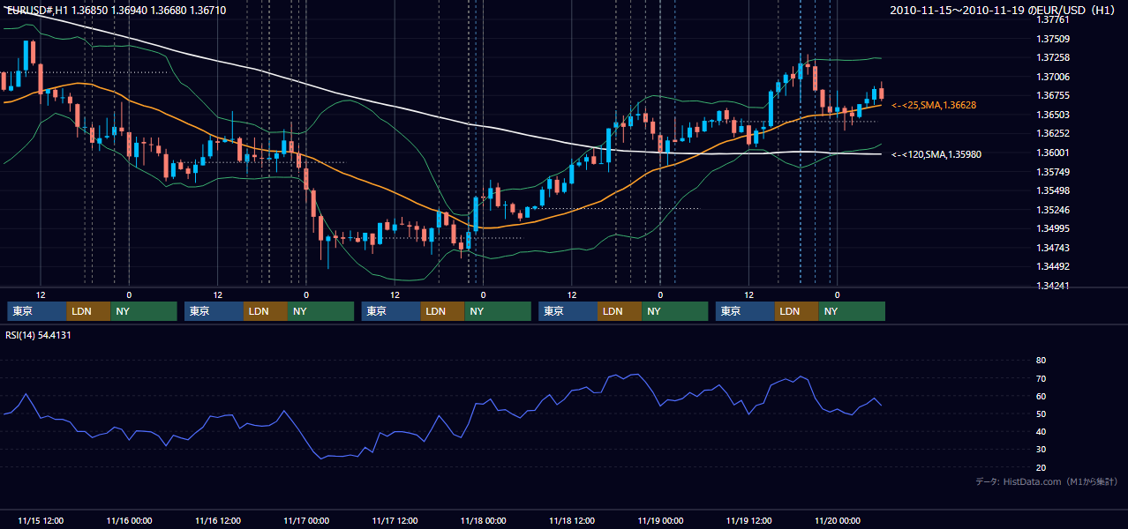Viewport: 1128px width, 529px height.
Task: Click price axis label 1.34995
Action: coord(1053,229)
